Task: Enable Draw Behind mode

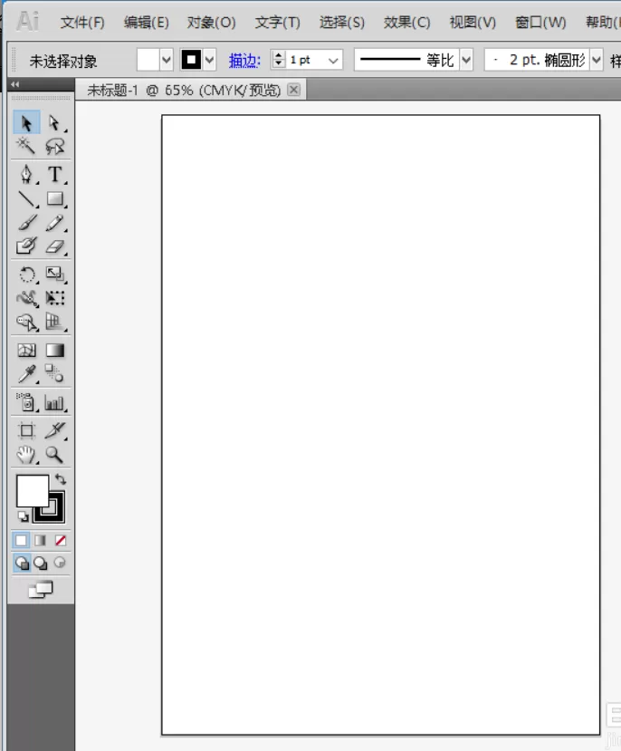Action: (x=41, y=563)
